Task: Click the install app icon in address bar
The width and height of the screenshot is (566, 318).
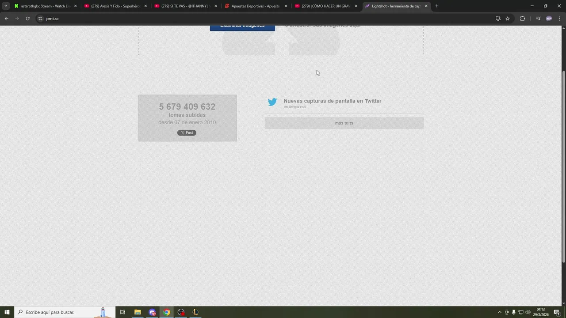Action: click(x=498, y=19)
